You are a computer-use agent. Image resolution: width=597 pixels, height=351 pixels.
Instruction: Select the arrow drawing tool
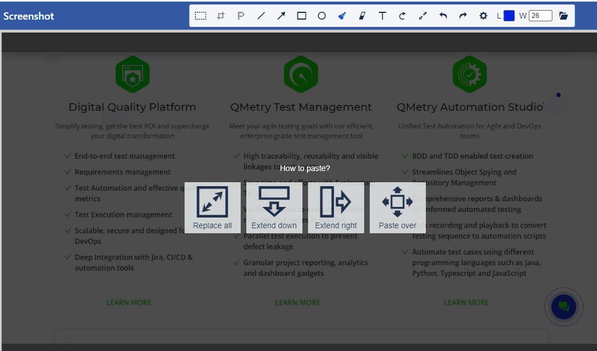click(x=281, y=16)
